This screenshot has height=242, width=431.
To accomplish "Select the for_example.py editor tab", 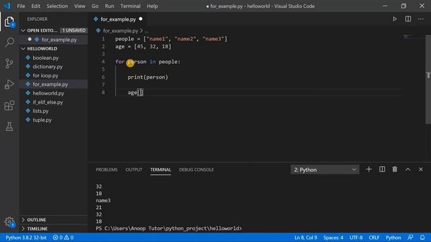I will [x=118, y=19].
